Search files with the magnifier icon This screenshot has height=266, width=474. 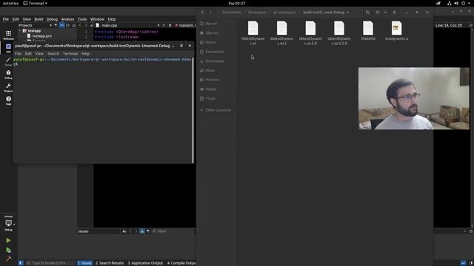point(367,13)
